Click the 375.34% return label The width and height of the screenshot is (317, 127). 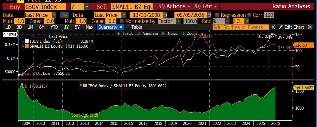pyautogui.click(x=285, y=48)
